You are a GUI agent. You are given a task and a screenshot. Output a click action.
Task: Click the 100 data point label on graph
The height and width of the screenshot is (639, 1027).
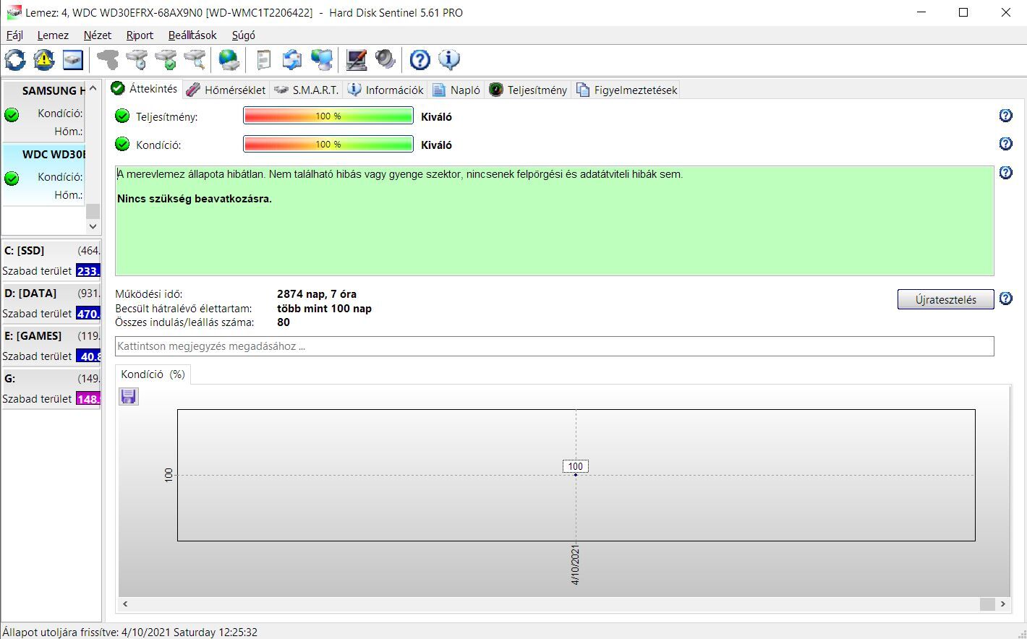pos(576,466)
